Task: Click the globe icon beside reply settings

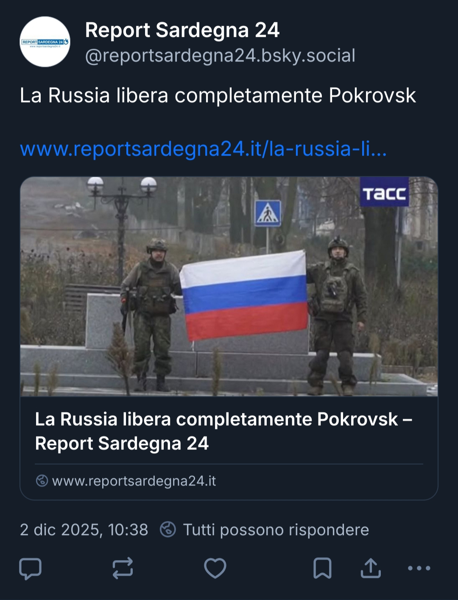Action: coord(168,530)
